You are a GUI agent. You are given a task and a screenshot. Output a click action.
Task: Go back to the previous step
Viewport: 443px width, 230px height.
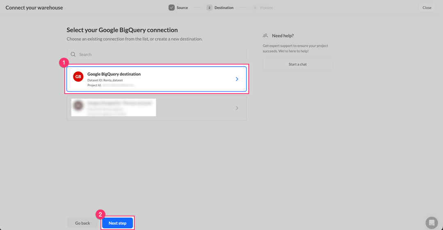82,223
